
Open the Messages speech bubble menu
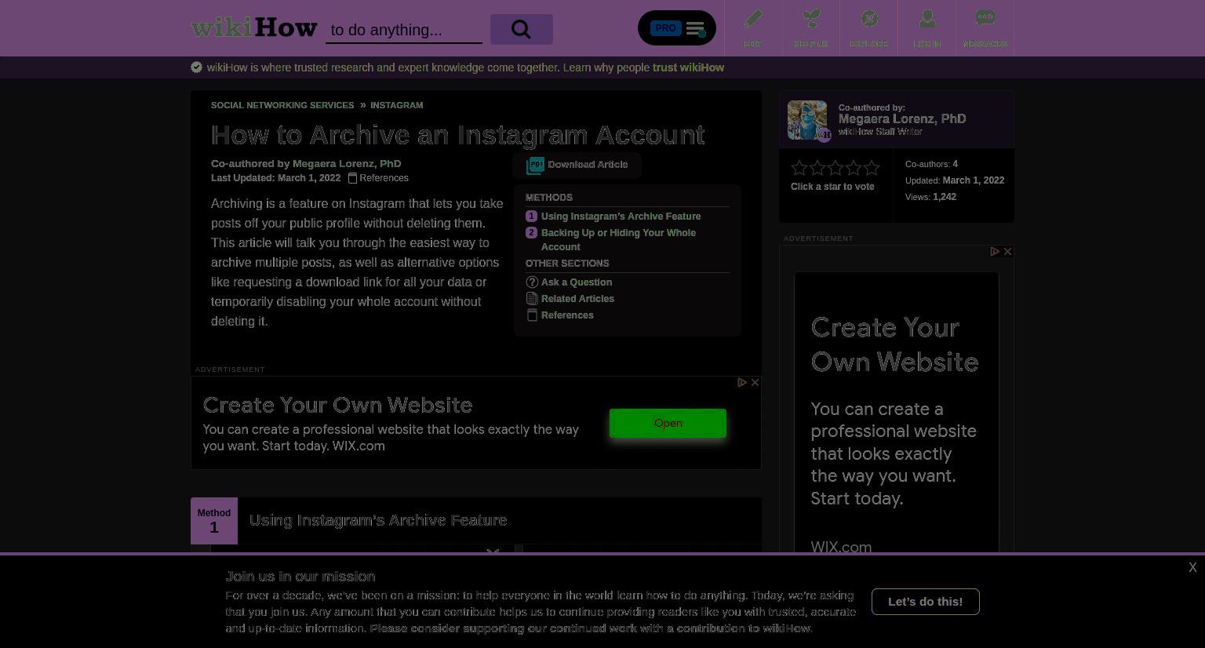coord(985,27)
